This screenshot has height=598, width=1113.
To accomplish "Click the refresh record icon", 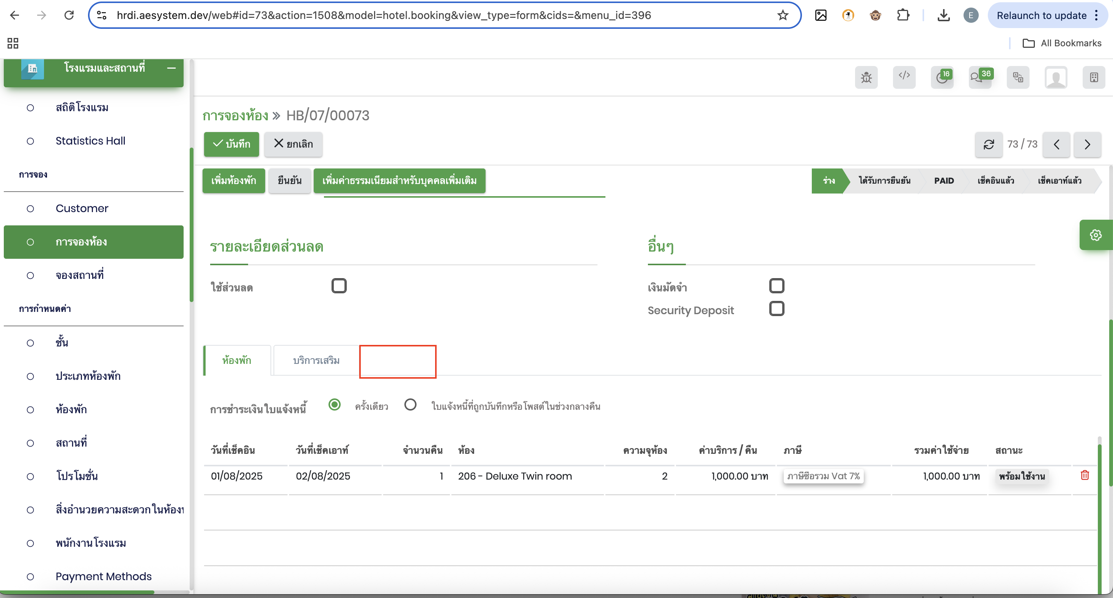I will [x=989, y=144].
